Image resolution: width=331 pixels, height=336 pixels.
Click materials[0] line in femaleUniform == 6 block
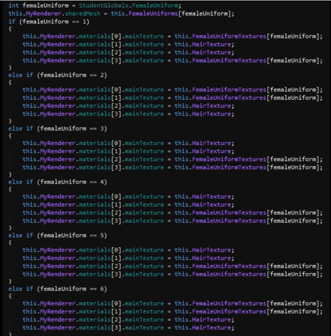click(173, 303)
